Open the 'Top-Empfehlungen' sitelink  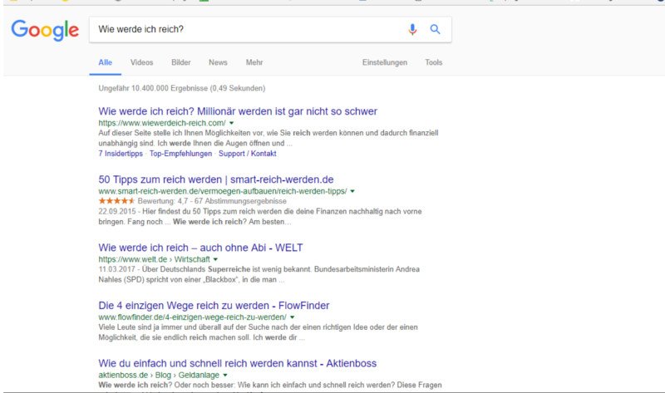(180, 154)
